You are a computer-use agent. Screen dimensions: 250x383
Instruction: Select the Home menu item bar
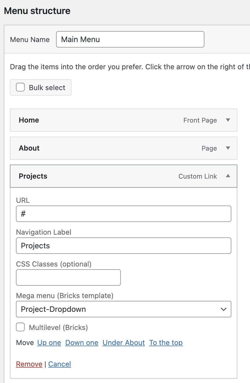(124, 120)
